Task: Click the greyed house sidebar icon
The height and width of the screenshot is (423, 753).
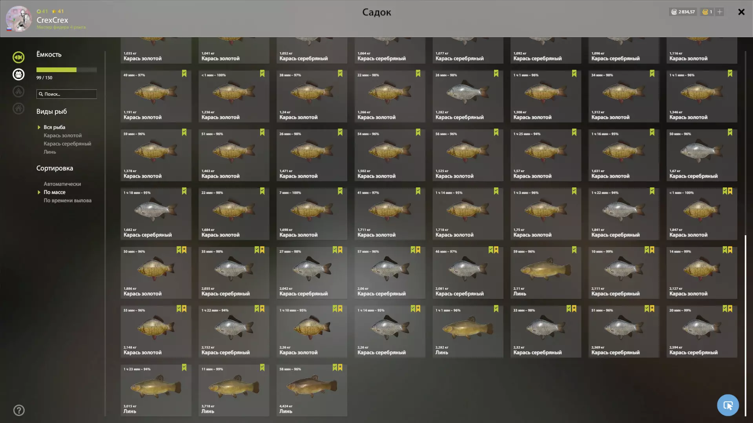Action: tap(18, 109)
